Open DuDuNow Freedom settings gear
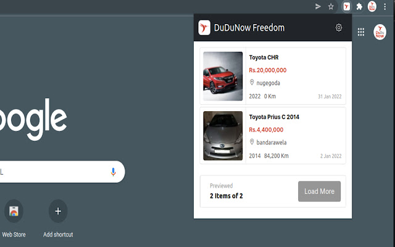Screen dimensions: 395x247 (x=339, y=27)
